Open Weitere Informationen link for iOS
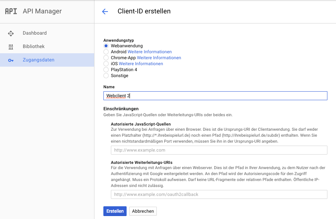The width and height of the screenshot is (336, 219). point(141,64)
